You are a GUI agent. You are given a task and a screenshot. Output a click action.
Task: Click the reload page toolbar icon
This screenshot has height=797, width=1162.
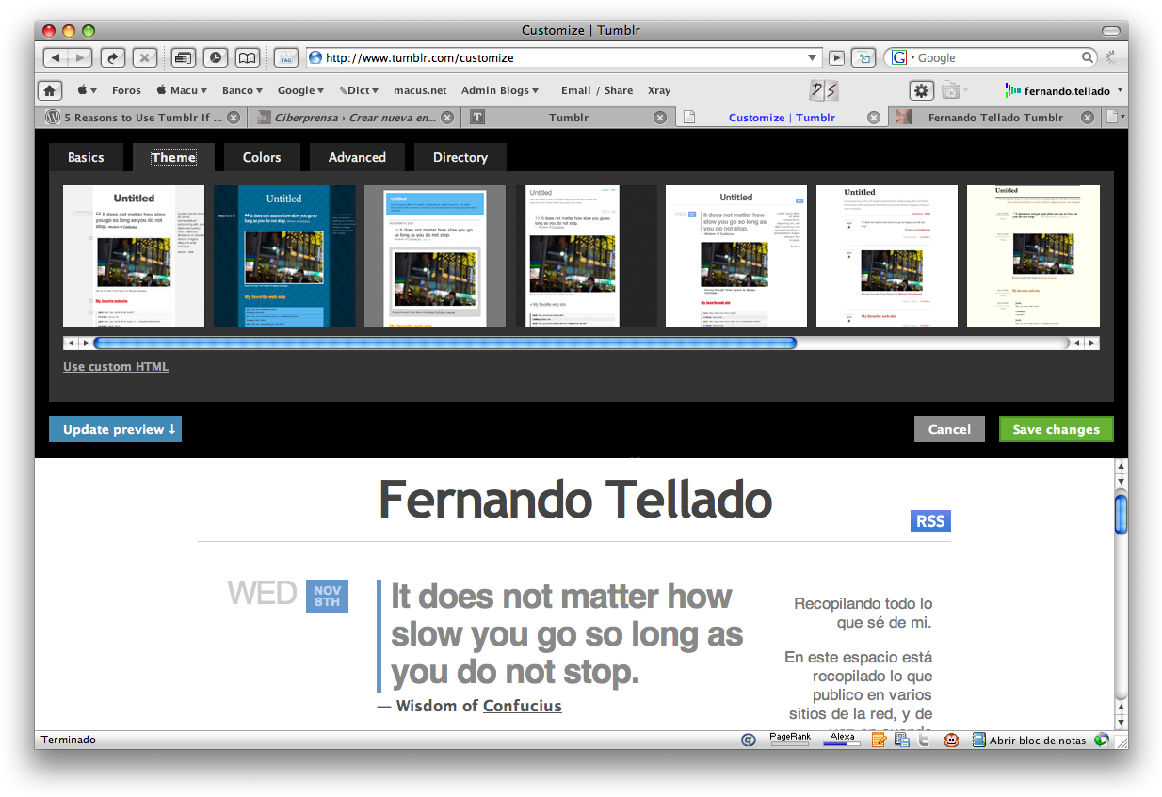pyautogui.click(x=113, y=57)
